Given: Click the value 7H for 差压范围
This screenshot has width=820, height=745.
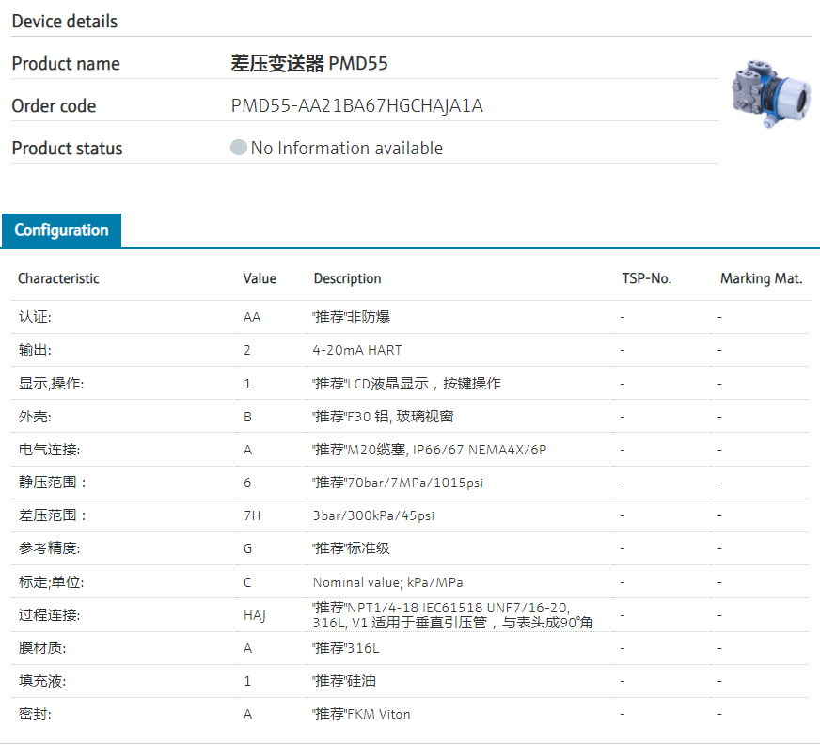Looking at the screenshot, I should click(x=251, y=515).
